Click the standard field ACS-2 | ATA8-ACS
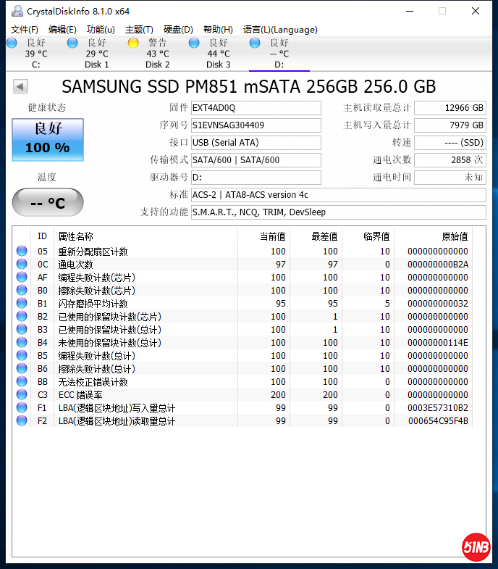 (339, 195)
